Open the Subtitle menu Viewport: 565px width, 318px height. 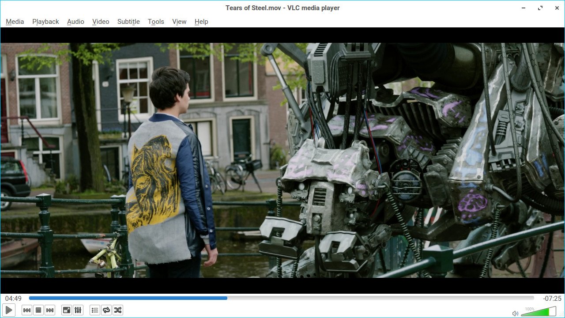pos(128,22)
